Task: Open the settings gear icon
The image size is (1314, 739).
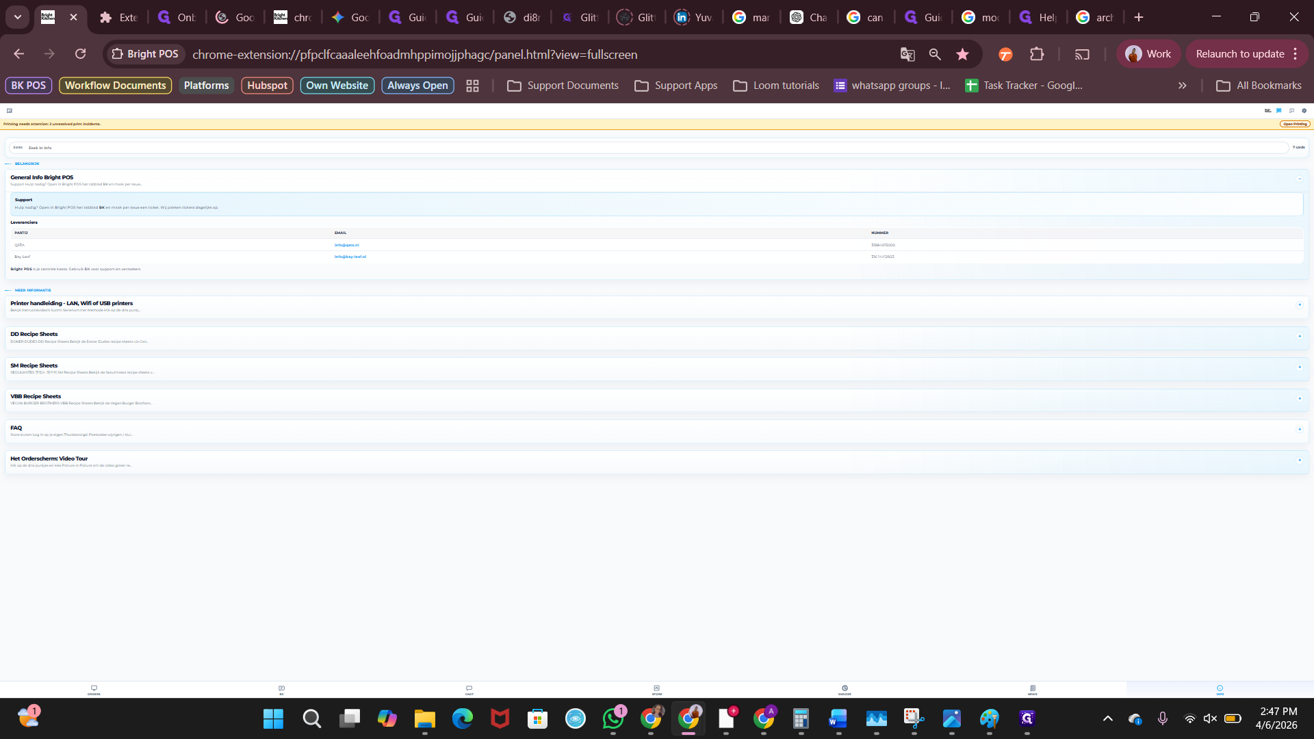Action: [x=1304, y=110]
